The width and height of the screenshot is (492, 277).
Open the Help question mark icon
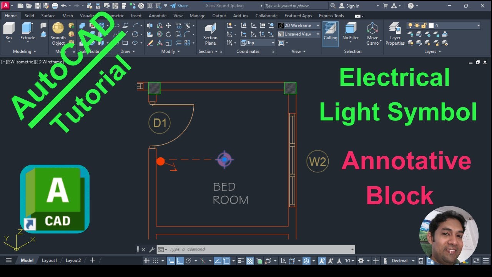pos(411,6)
